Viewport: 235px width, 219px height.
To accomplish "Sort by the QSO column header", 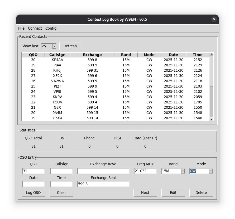I will 33,55.
